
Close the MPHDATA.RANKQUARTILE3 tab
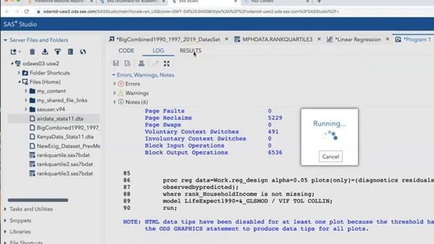319,39
